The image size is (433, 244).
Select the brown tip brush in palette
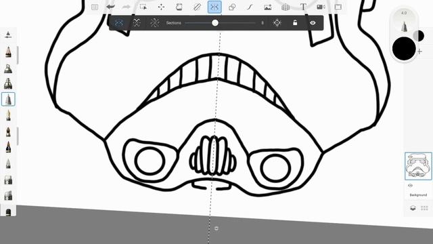[8, 131]
